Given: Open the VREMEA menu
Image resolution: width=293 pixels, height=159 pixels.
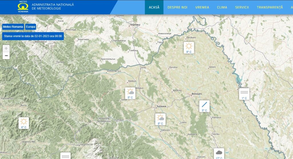Looking at the screenshot, I should 202,7.
